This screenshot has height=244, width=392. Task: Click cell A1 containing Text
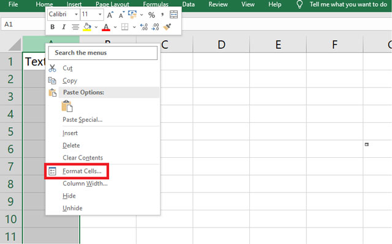click(x=34, y=62)
